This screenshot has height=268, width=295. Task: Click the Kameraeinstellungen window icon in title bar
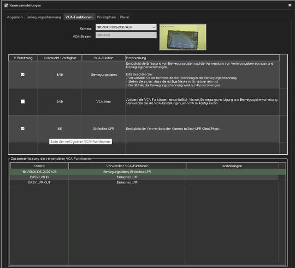(6, 5)
